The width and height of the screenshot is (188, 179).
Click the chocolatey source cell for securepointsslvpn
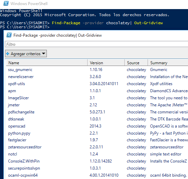tap(136, 168)
